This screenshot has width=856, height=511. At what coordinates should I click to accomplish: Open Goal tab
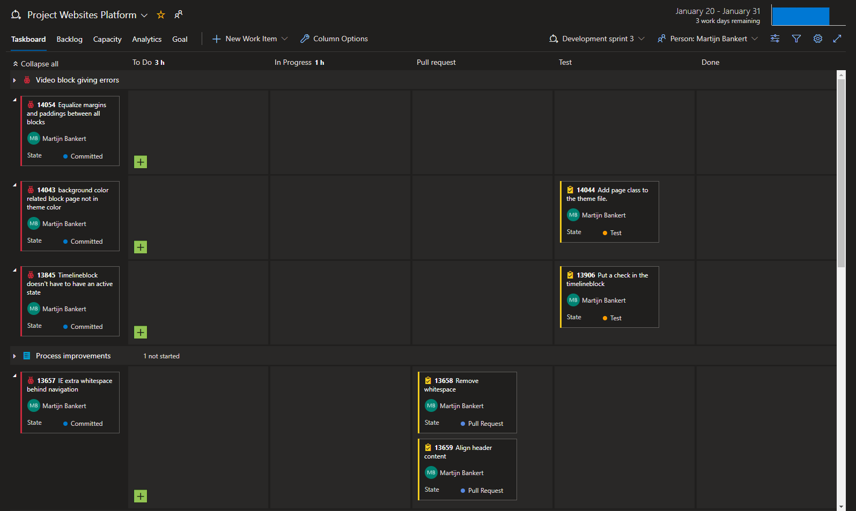point(180,39)
